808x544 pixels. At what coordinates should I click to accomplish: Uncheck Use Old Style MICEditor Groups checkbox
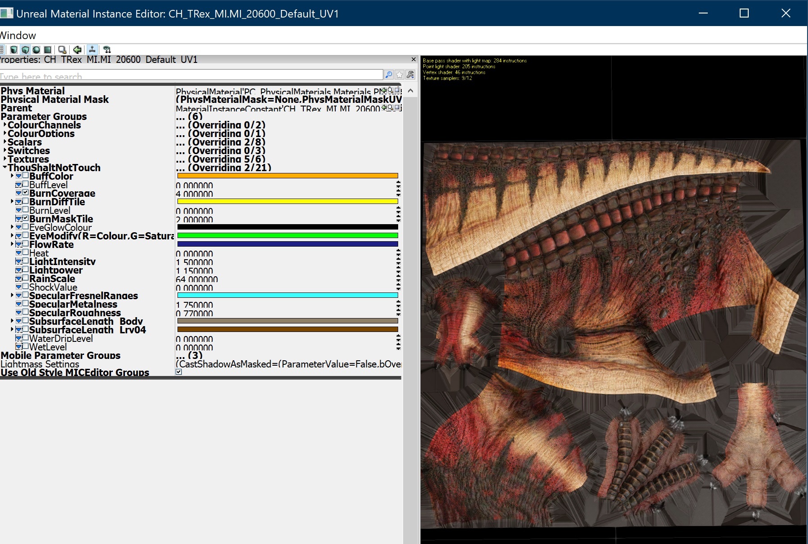[179, 372]
